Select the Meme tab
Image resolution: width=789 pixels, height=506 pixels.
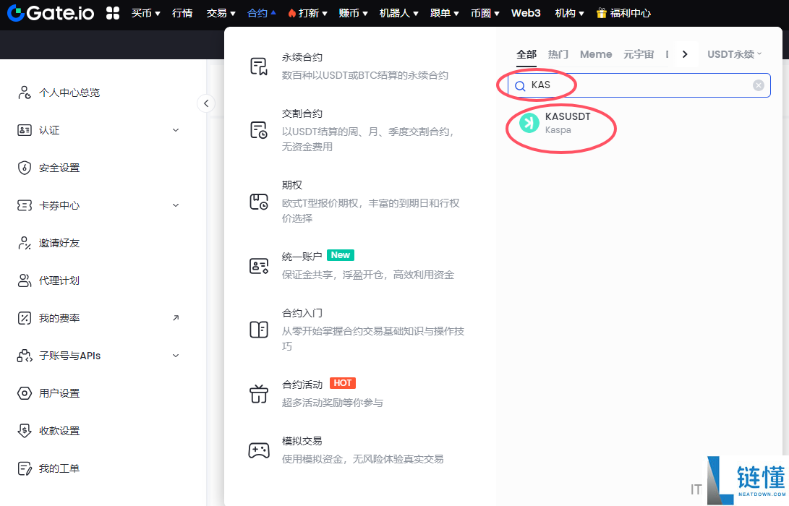click(596, 54)
